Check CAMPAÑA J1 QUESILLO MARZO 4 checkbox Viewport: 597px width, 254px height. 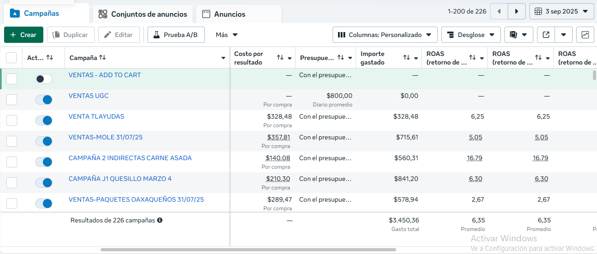point(11,183)
